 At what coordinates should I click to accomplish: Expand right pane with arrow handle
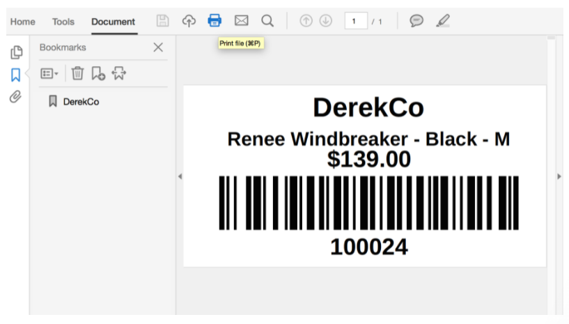559,176
